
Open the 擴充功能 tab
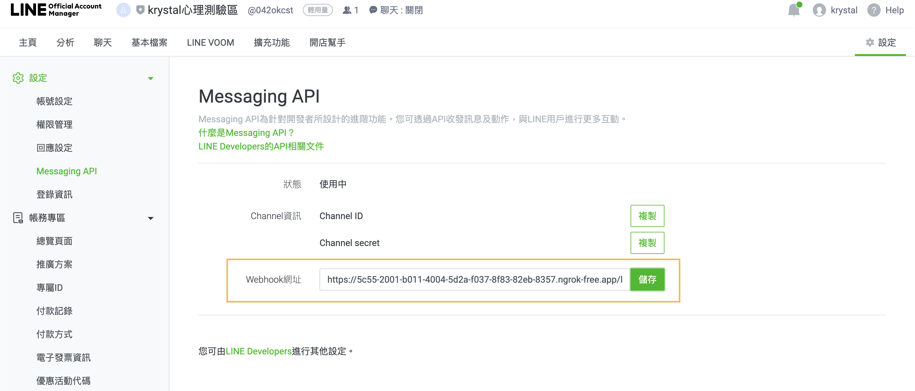click(x=272, y=42)
